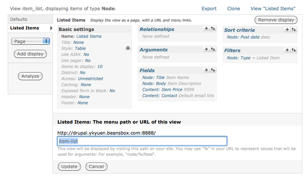The height and width of the screenshot is (178, 304).
Task: Click the add Fields plus icon
Action: 206,70
